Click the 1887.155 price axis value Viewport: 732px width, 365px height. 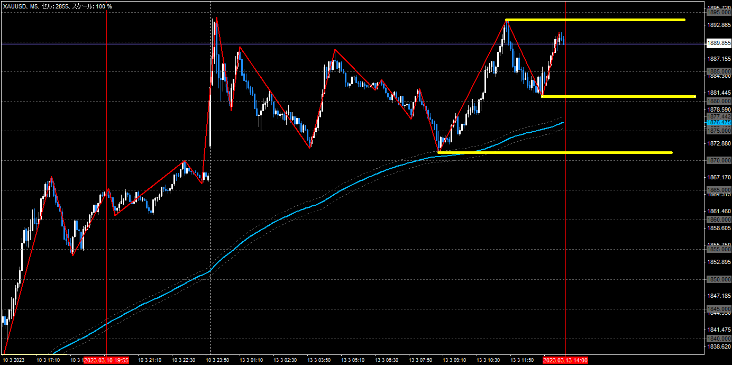click(719, 59)
